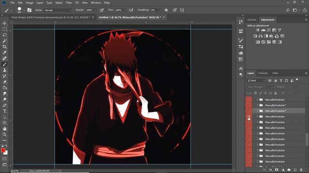
Task: Add a Curves adjustment
Action: [269, 30]
